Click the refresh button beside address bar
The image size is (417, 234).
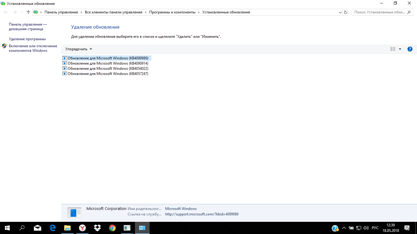(346, 12)
